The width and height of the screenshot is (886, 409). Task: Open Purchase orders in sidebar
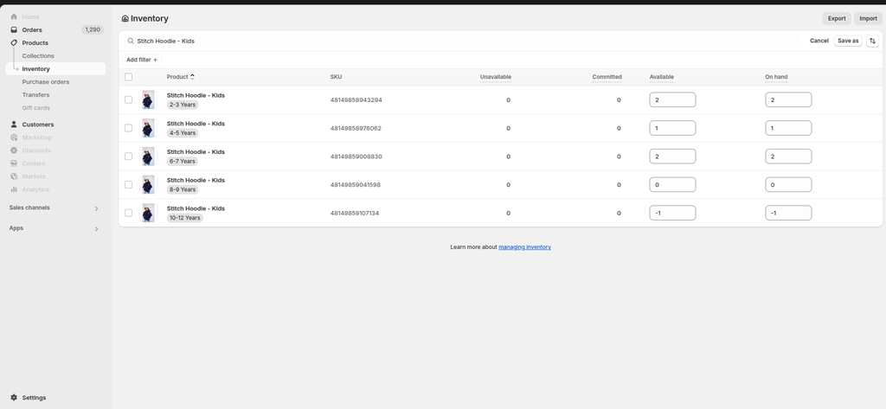(x=45, y=82)
